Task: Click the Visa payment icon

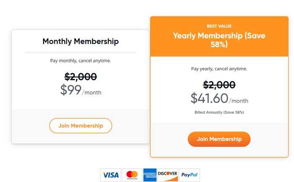Action: (110, 175)
